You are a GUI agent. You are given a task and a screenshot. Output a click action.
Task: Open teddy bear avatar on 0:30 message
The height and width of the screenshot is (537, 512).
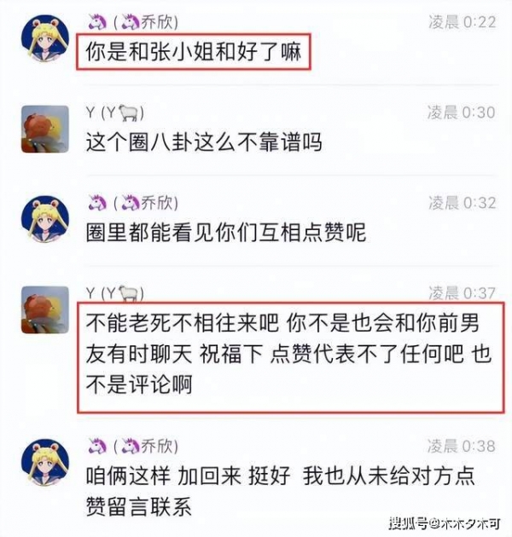point(45,129)
